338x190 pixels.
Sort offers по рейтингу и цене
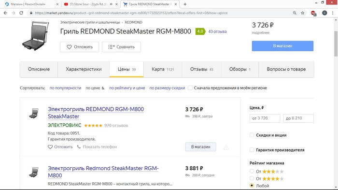coord(127,88)
